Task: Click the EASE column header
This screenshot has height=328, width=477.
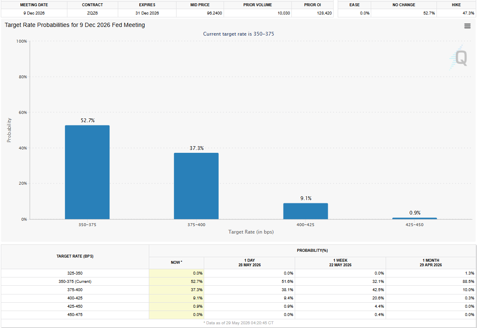Action: (x=354, y=5)
